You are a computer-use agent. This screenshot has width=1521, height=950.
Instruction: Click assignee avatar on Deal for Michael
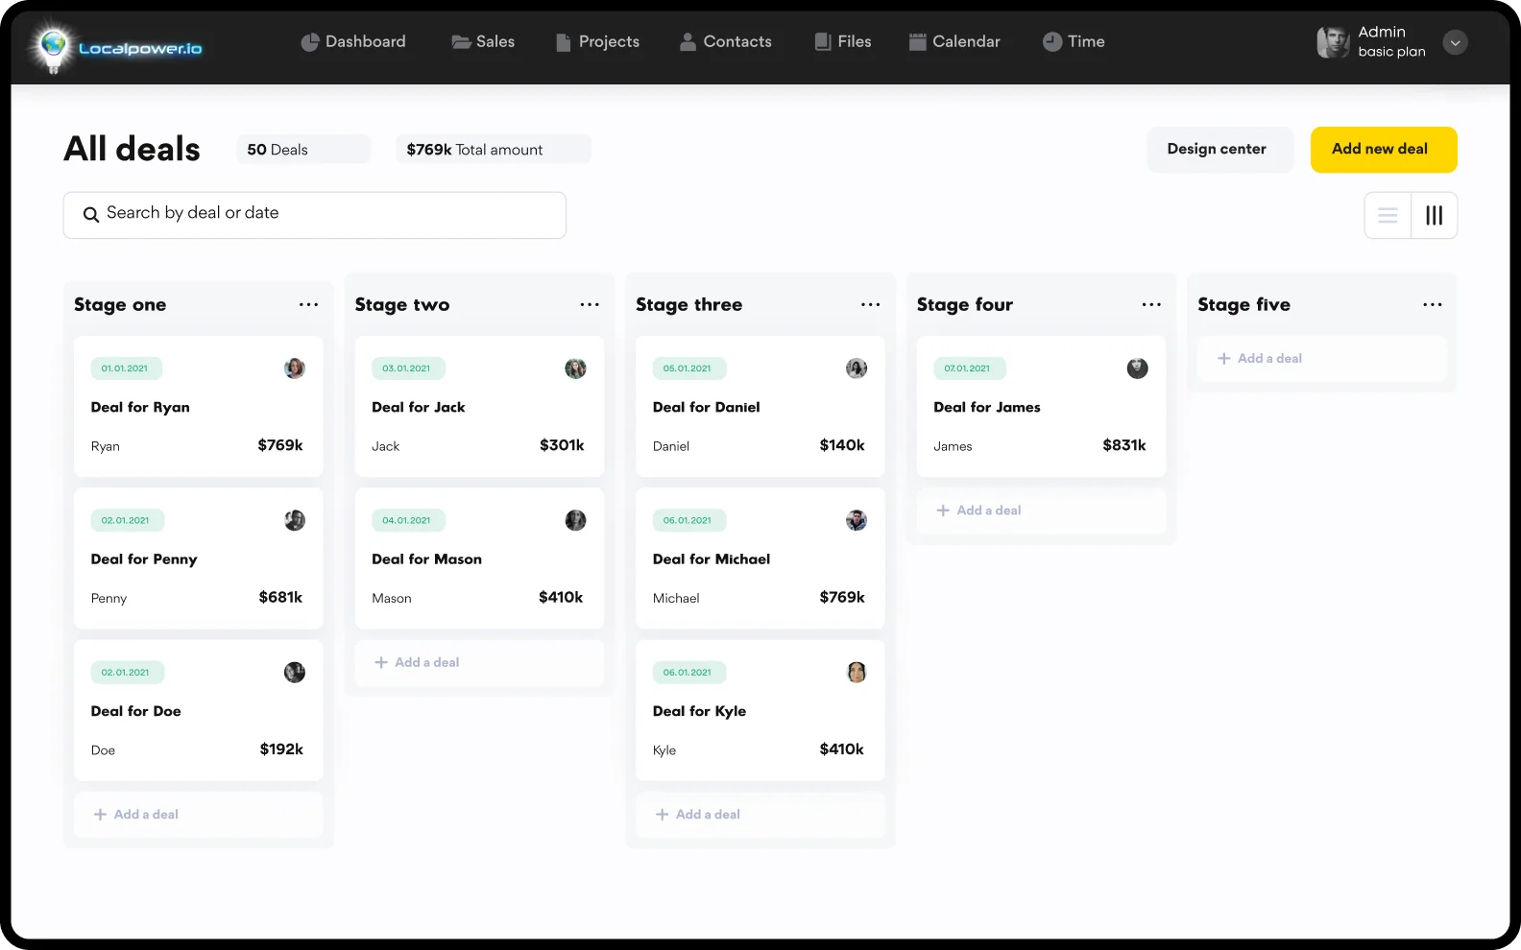857,520
